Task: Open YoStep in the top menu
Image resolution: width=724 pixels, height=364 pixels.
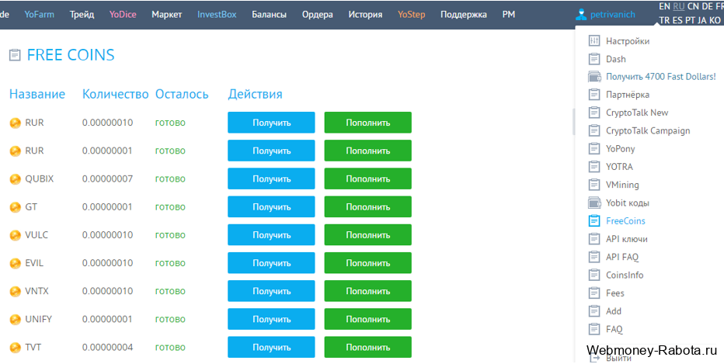Action: pos(412,14)
